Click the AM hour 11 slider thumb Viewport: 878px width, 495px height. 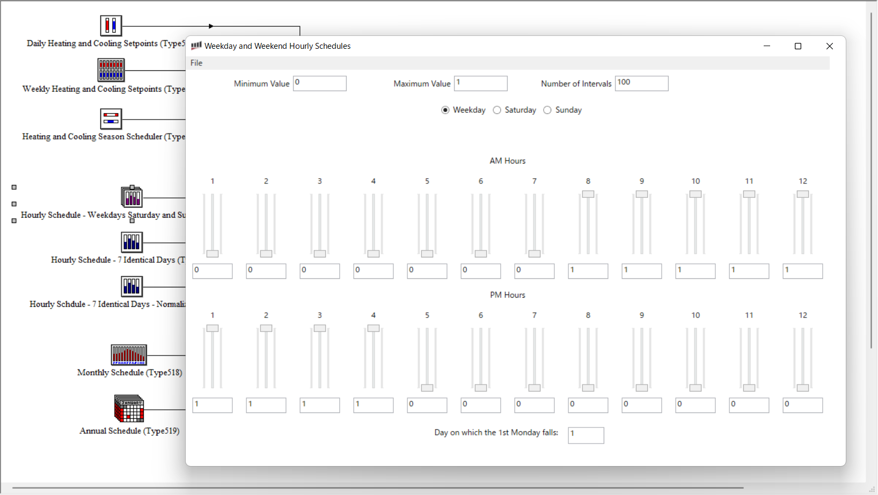[749, 194]
